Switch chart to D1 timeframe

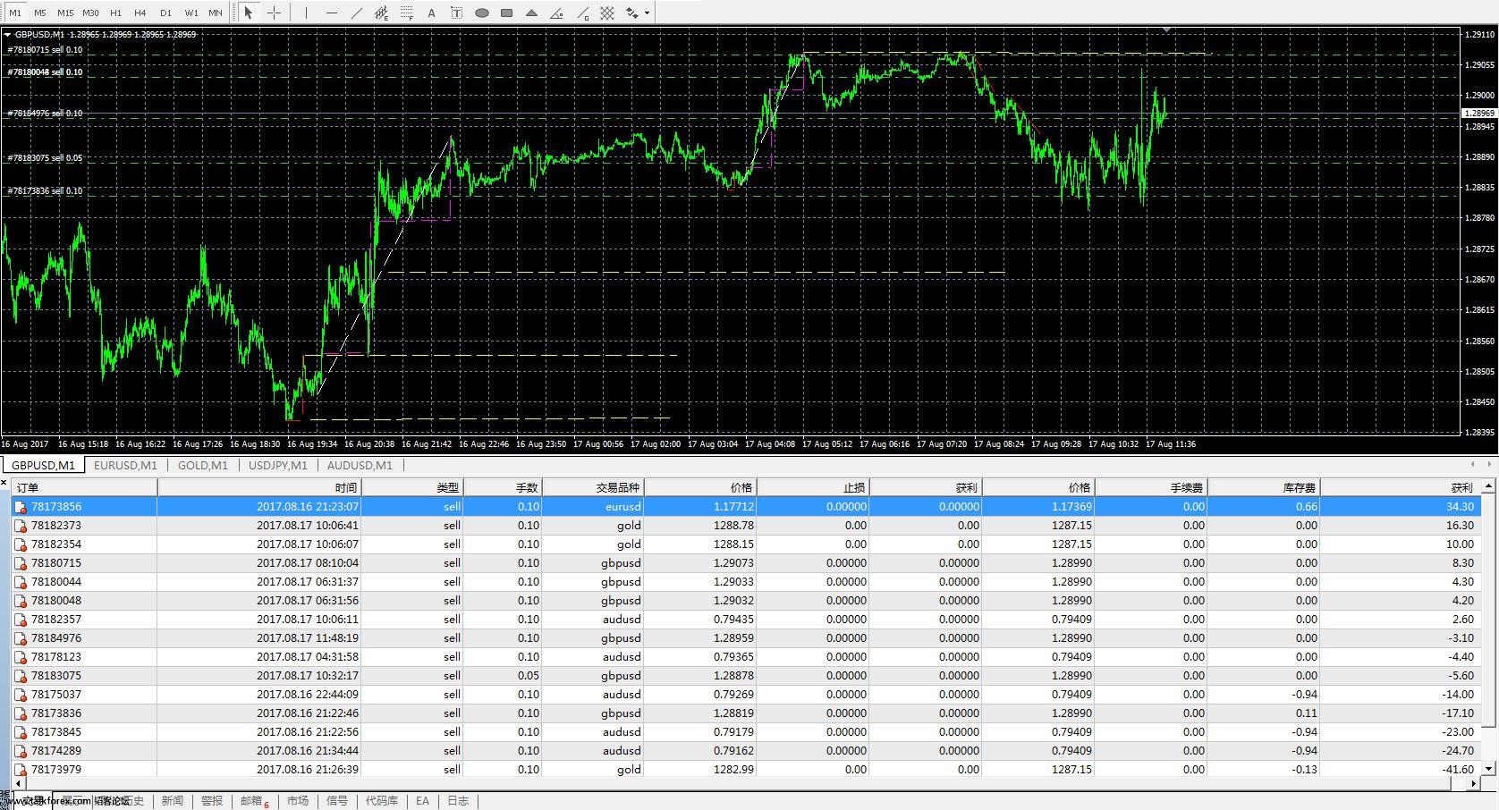click(165, 13)
